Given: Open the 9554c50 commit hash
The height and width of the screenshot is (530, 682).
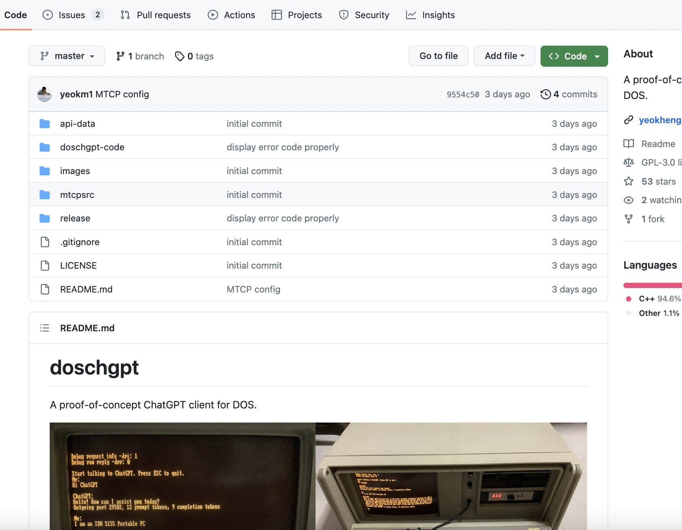Looking at the screenshot, I should [463, 95].
